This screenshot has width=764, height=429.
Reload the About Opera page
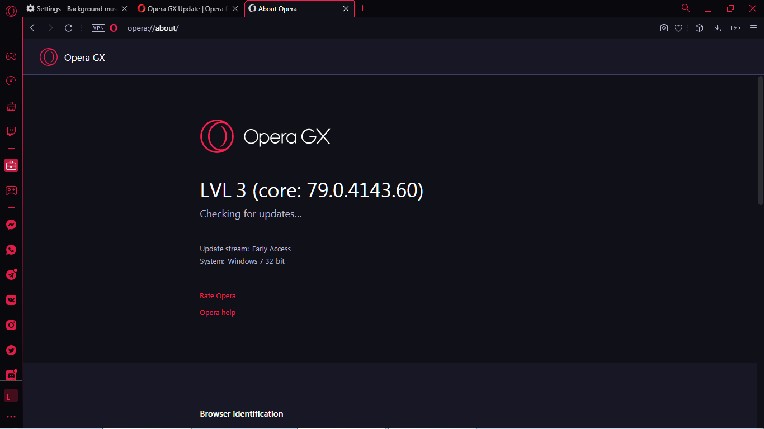[x=69, y=28]
